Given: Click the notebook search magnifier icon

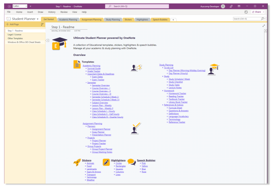Looking at the screenshot, I should (262, 19).
